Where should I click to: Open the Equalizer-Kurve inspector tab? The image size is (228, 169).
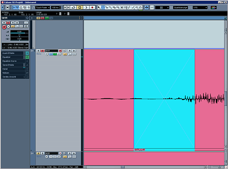13,61
